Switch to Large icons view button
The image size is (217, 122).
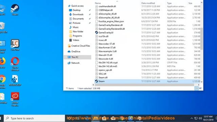click(200, 88)
